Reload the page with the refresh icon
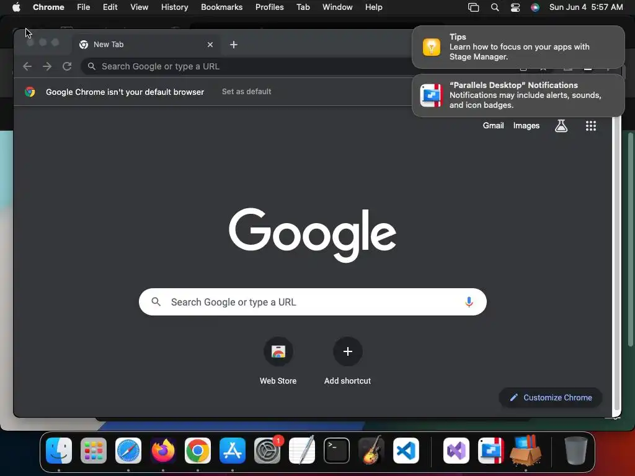The height and width of the screenshot is (476, 635). pyautogui.click(x=67, y=66)
